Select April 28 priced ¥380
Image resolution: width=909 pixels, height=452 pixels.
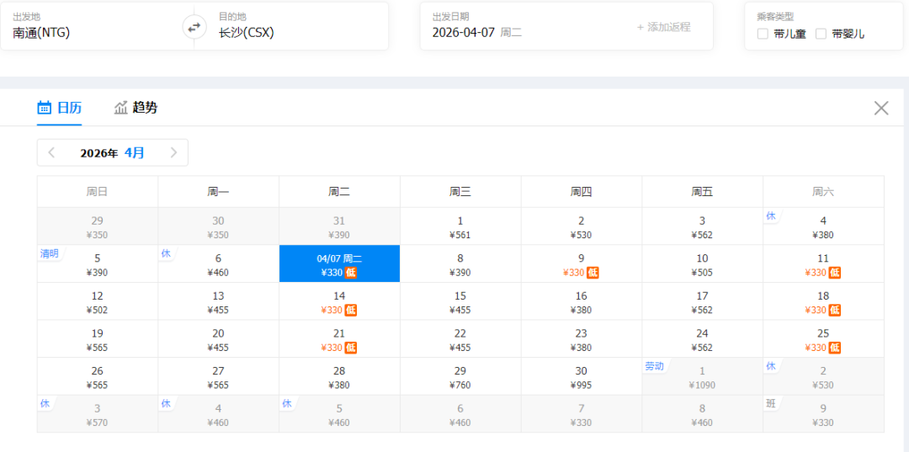pos(340,377)
